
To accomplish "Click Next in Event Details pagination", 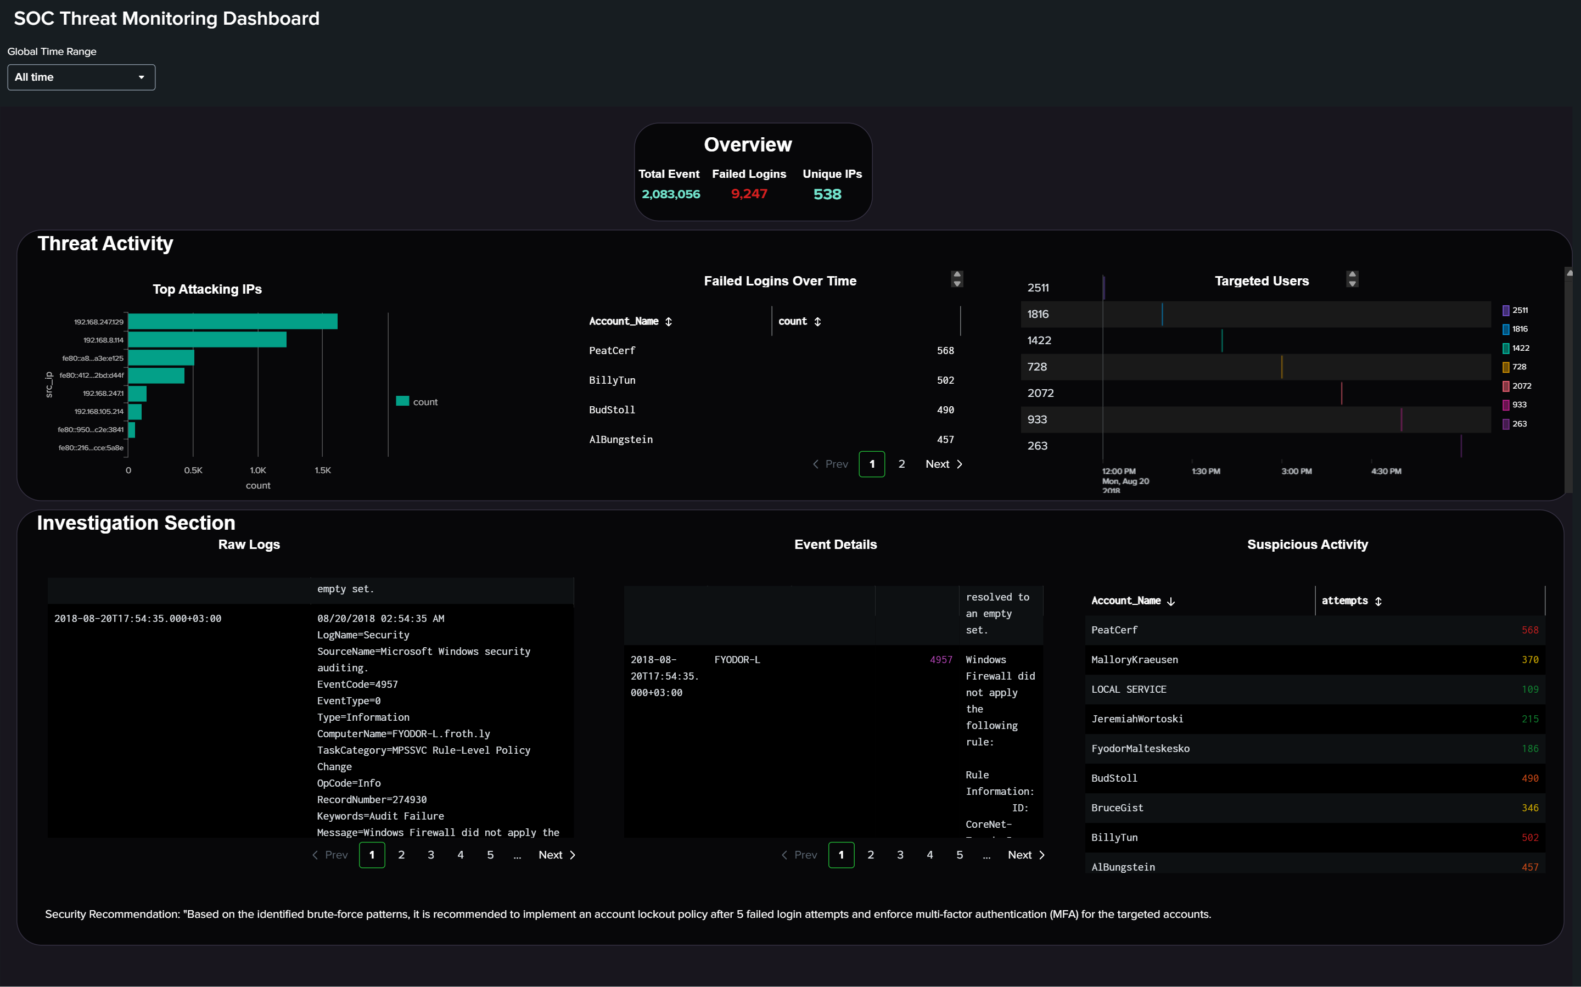I will coord(1026,855).
